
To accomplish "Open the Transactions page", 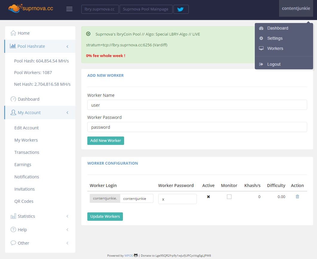I will pyautogui.click(x=27, y=152).
